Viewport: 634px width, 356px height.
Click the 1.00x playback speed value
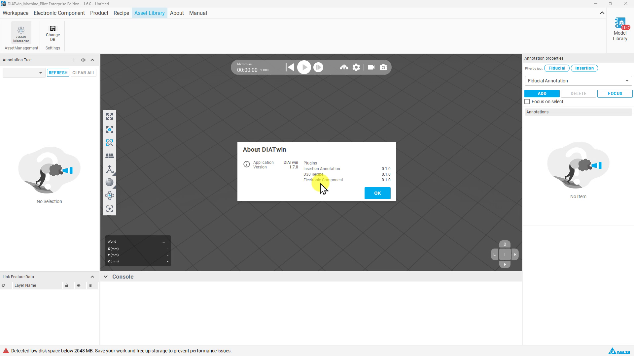coord(264,70)
